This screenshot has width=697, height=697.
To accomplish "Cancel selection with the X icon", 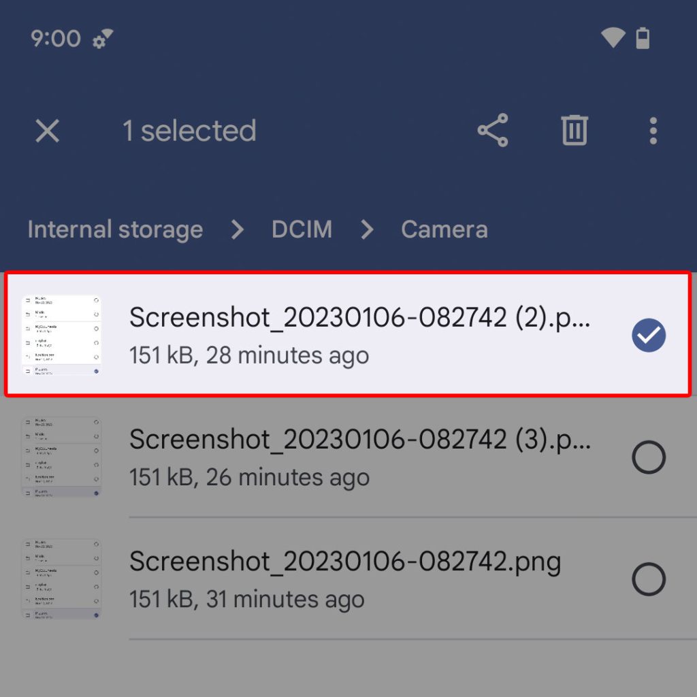I will tap(48, 131).
